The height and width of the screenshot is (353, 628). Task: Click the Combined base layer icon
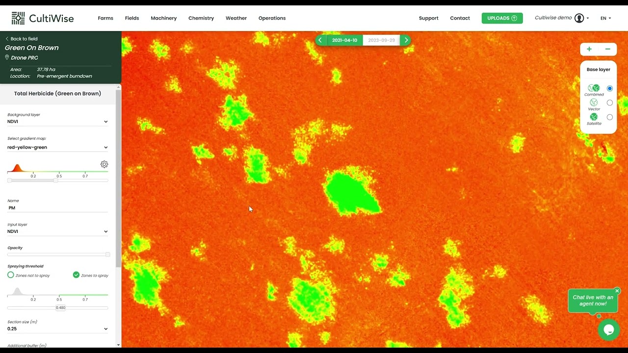594,88
